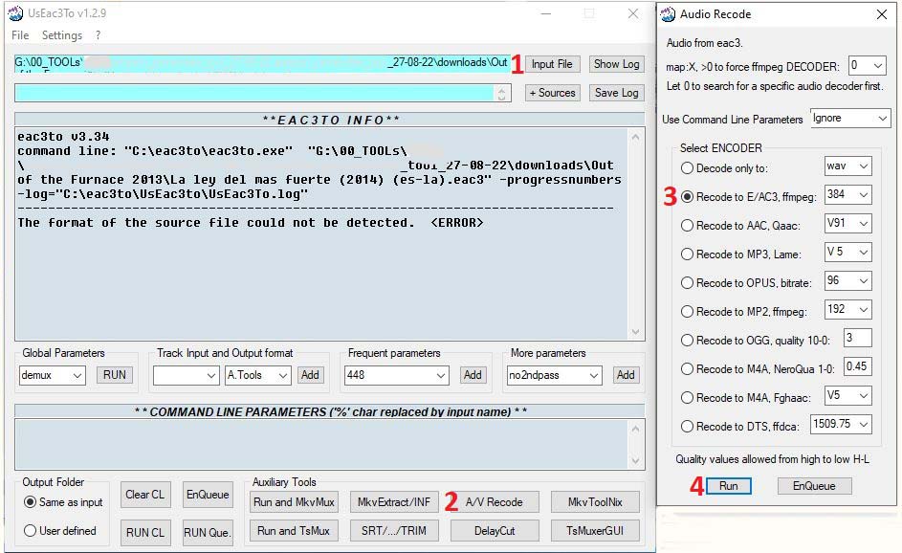The height and width of the screenshot is (553, 902).
Task: Click the SRT/.../TRIM button
Action: click(394, 531)
